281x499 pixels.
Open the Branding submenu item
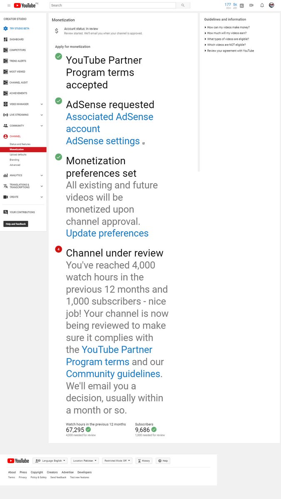tap(15, 160)
